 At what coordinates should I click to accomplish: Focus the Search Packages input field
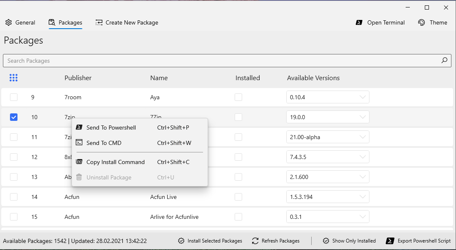(221, 61)
